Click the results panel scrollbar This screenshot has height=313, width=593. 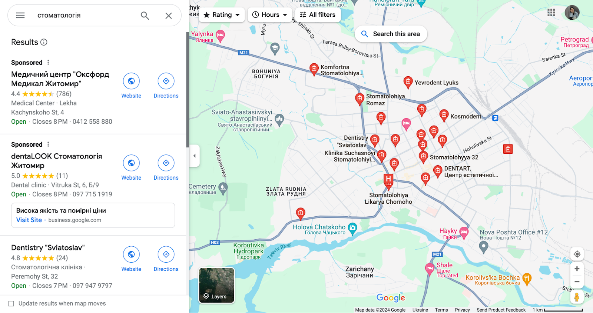pos(188,89)
